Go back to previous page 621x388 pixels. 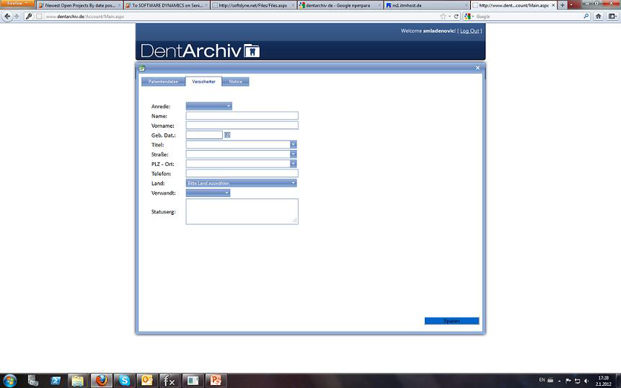7,17
